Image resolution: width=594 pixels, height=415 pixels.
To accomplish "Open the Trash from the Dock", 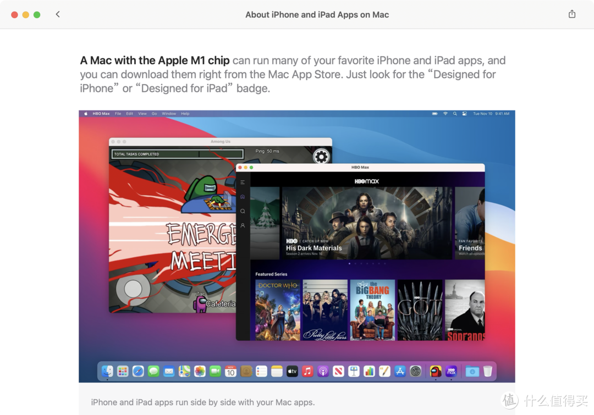I will click(x=488, y=371).
